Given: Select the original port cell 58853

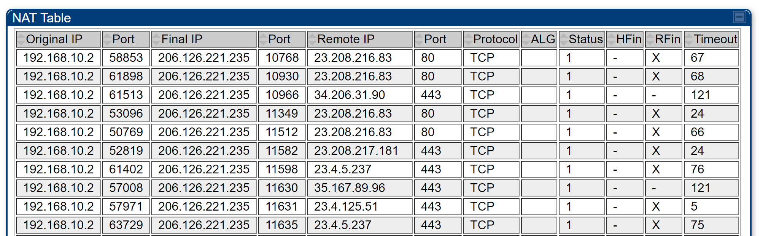Looking at the screenshot, I should (126, 58).
